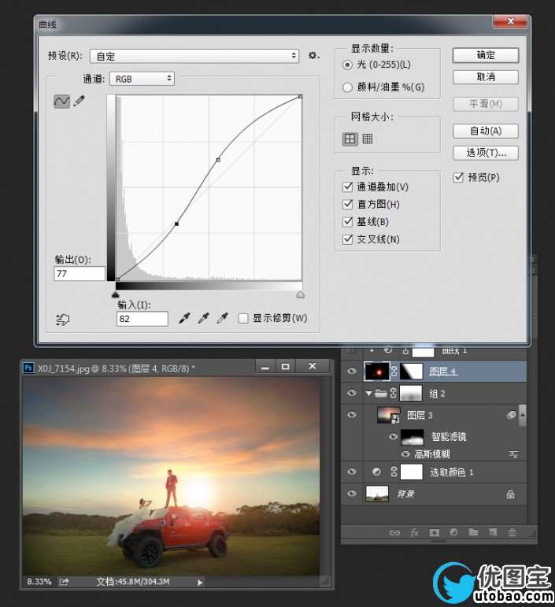Screen dimensions: 555x607
Task: Open the preset options gear menu
Action: coord(314,56)
